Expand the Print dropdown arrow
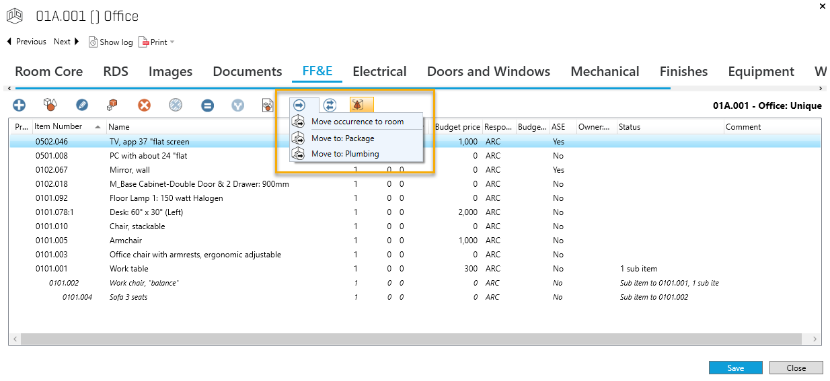 (172, 42)
